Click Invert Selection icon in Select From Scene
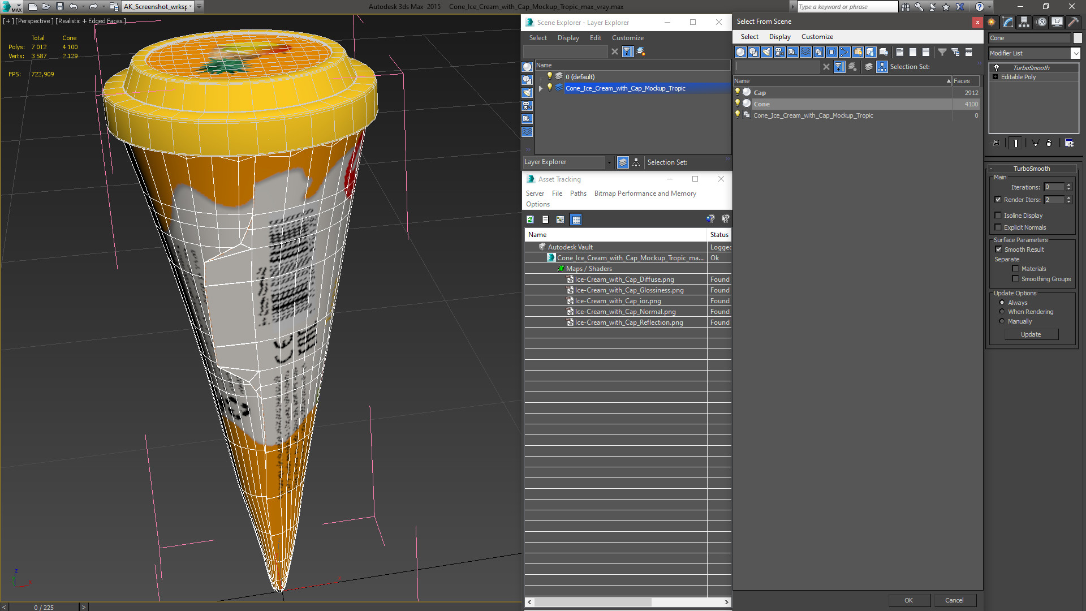The height and width of the screenshot is (611, 1086). 926,52
